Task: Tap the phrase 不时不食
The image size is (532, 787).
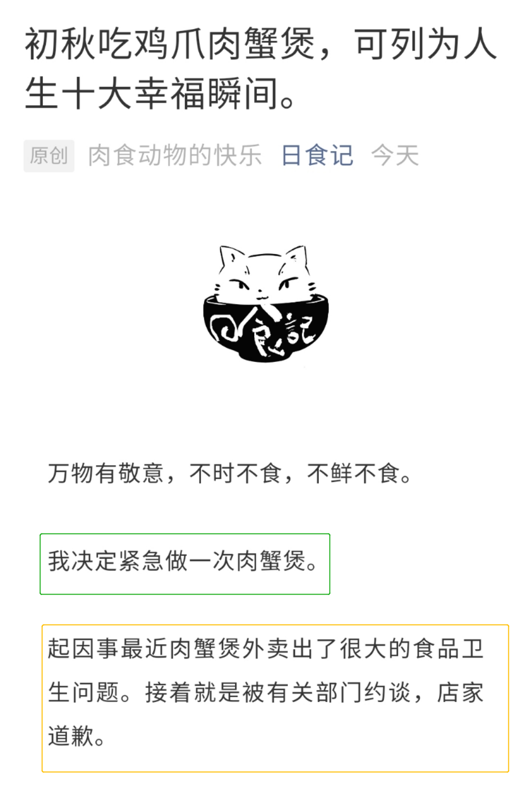Action: [x=235, y=473]
